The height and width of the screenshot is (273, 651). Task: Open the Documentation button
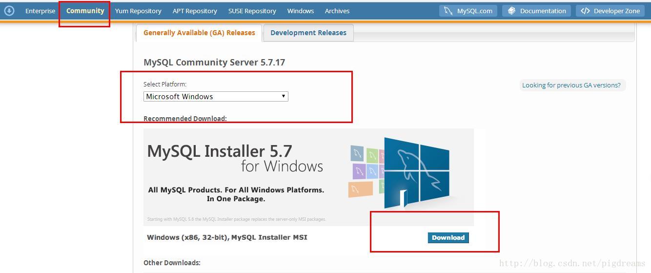click(x=536, y=11)
